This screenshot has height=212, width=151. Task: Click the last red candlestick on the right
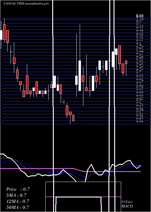(126, 62)
